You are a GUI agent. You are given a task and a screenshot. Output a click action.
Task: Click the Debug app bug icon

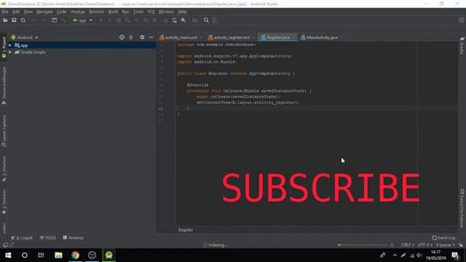point(110,20)
